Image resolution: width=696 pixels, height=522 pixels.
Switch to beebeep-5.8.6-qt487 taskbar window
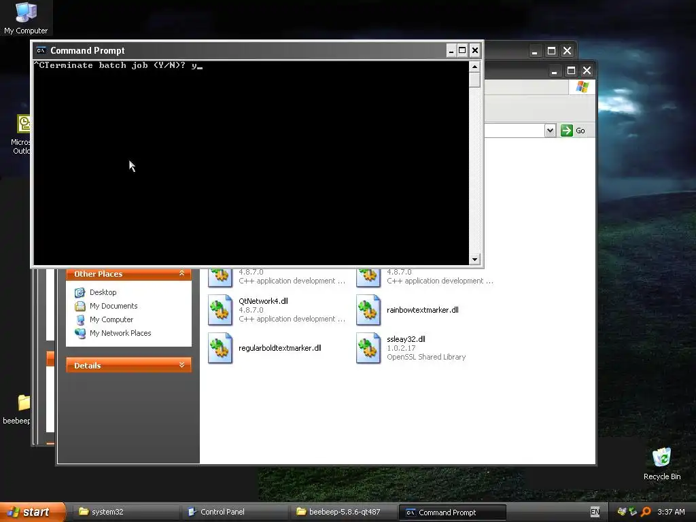point(343,512)
